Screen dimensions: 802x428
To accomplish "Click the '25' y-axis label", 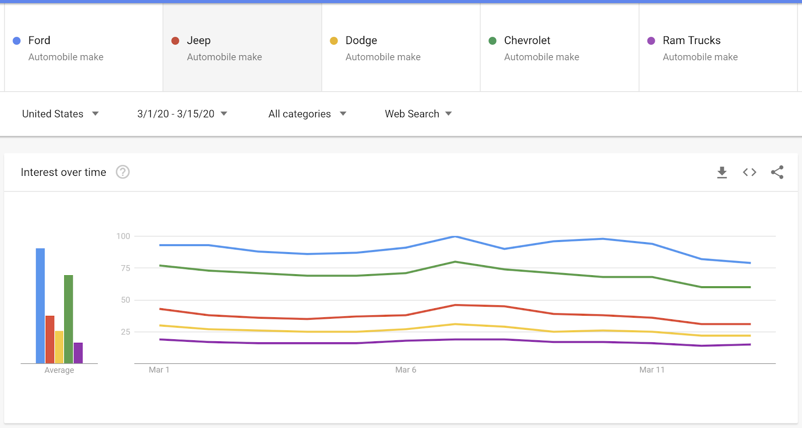I will tap(125, 332).
